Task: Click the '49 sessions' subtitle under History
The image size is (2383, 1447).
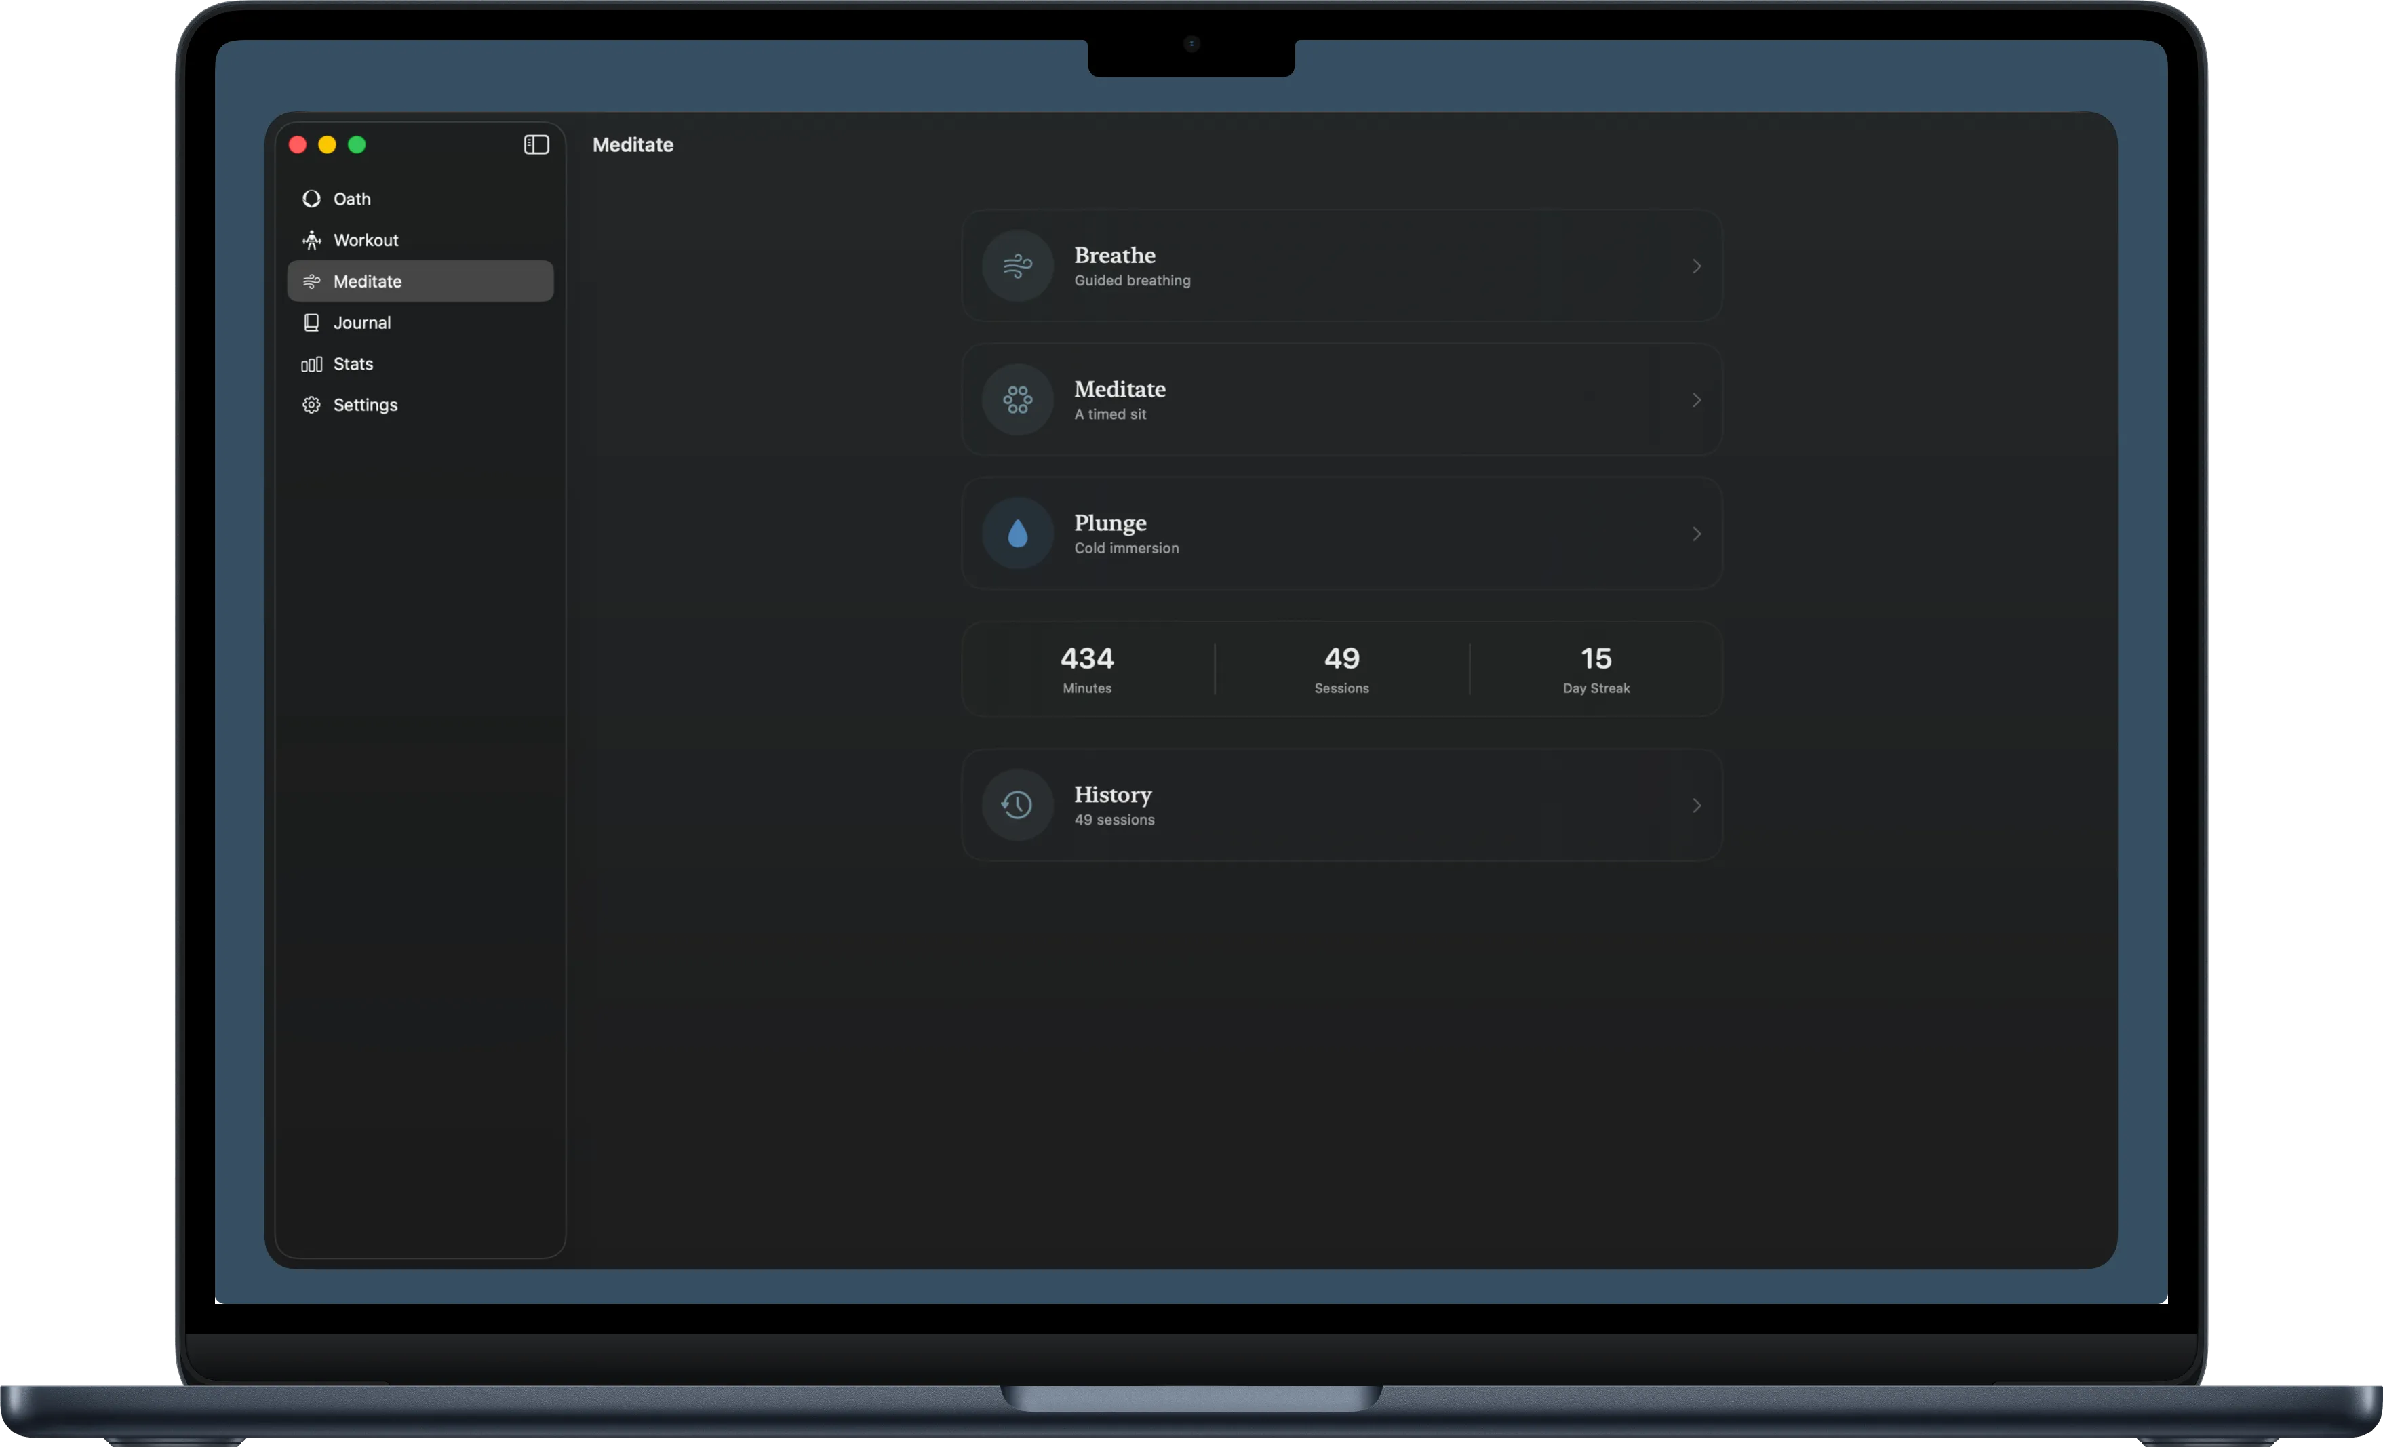Action: [x=1114, y=819]
